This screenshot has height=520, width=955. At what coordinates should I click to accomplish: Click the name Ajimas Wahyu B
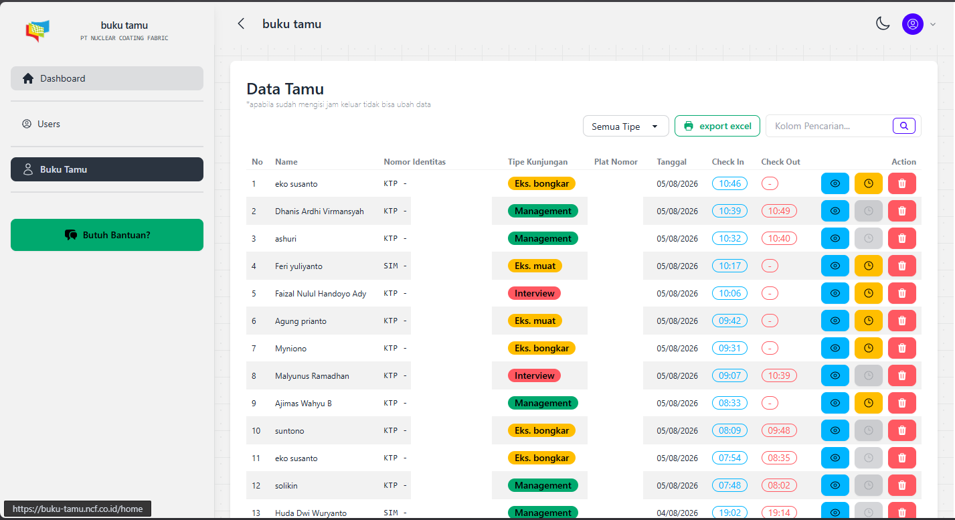pyautogui.click(x=303, y=403)
